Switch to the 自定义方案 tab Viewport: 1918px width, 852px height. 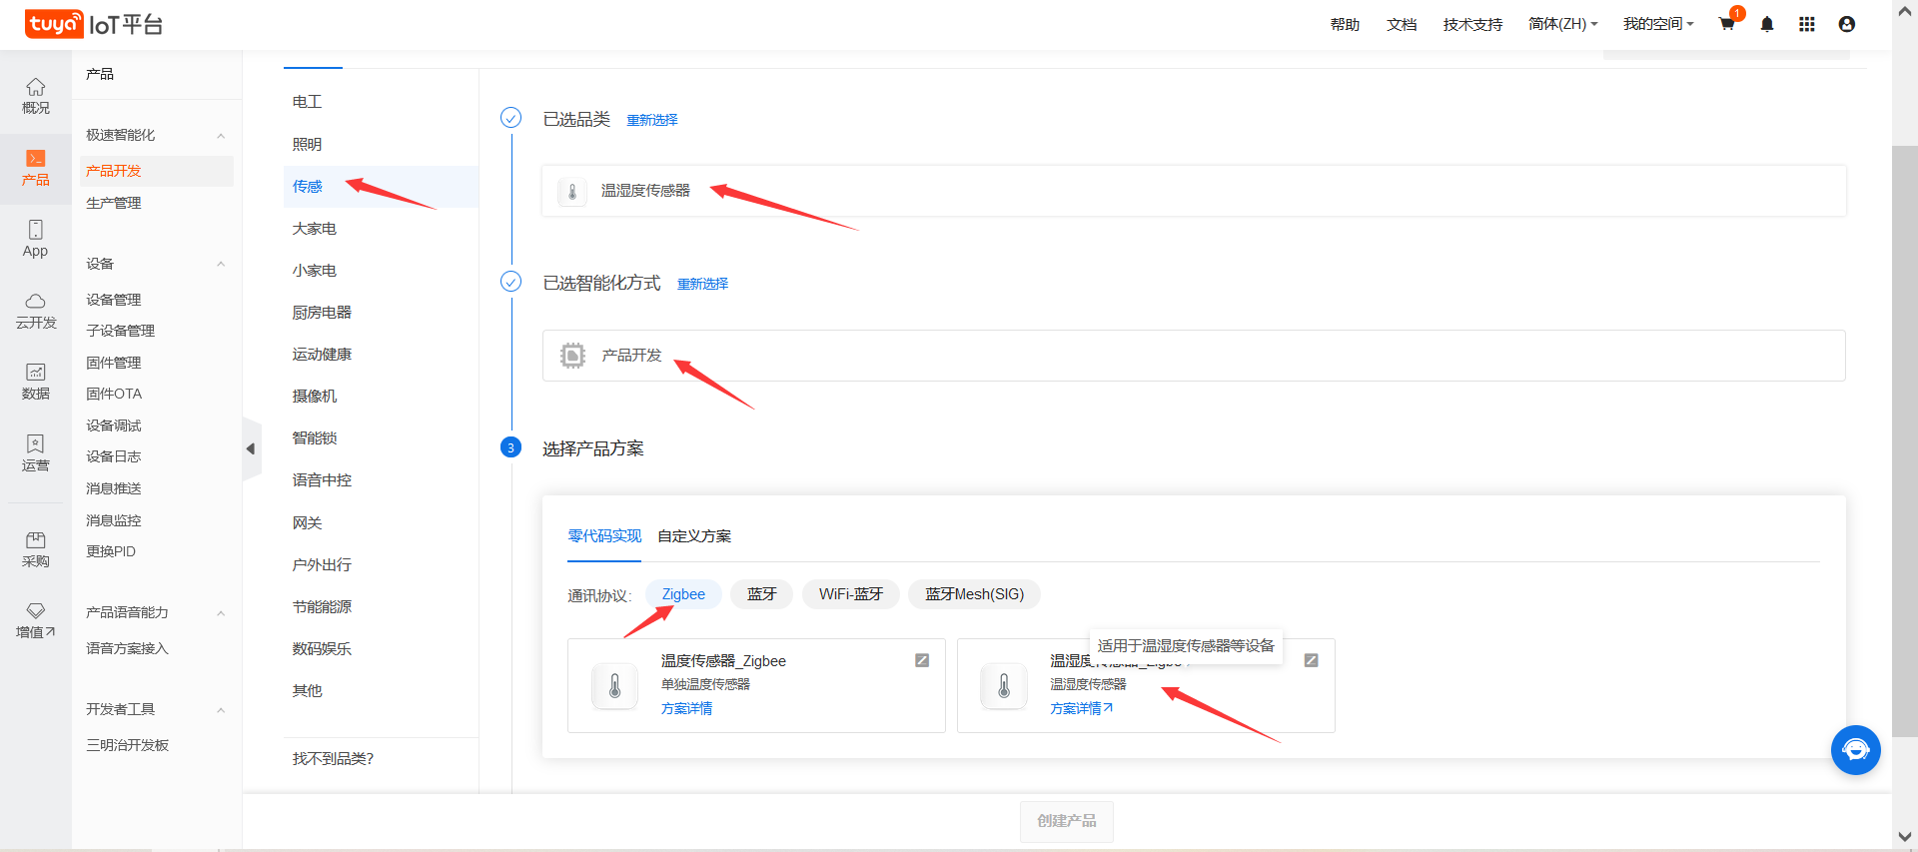click(x=694, y=536)
